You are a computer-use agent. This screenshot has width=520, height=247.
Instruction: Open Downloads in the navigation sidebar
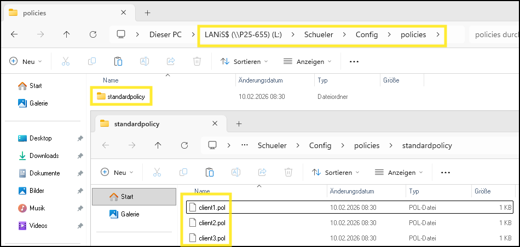pos(44,156)
